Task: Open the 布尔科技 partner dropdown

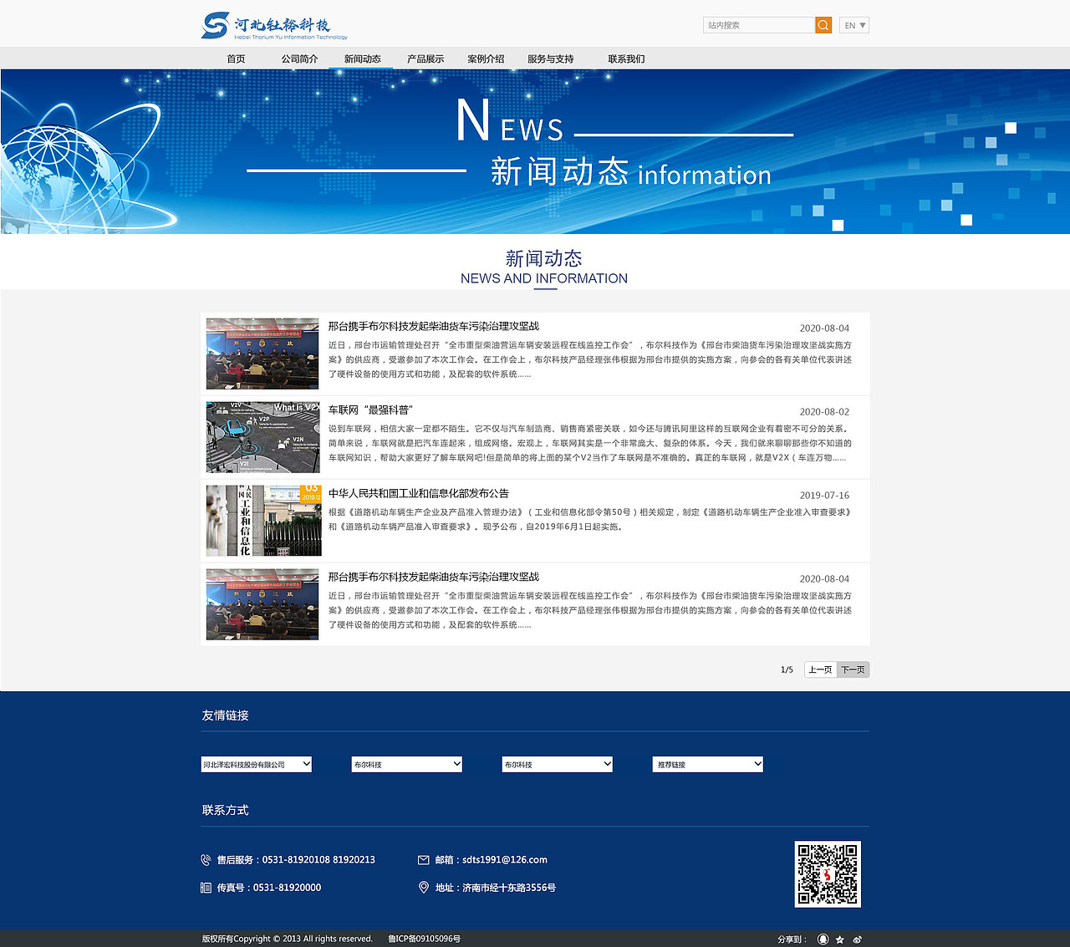Action: point(406,764)
